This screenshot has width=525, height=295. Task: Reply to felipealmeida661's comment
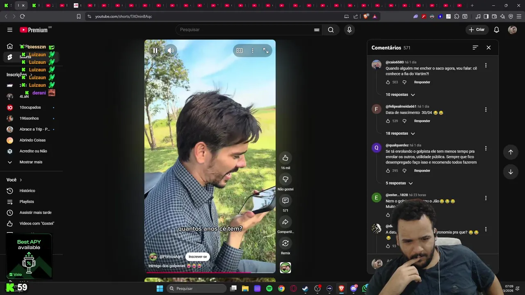[x=422, y=121]
